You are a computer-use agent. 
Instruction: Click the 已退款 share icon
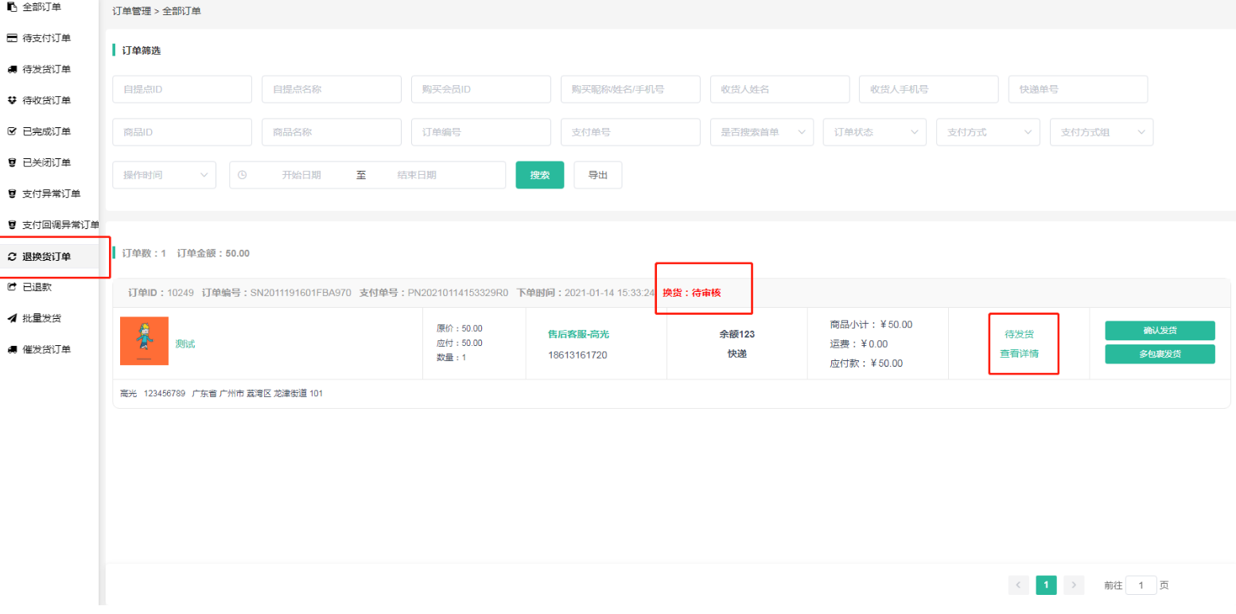(12, 287)
